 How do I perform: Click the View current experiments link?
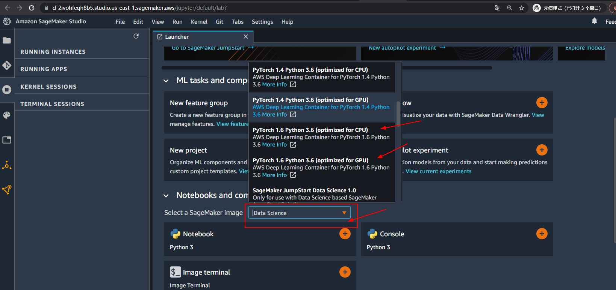click(x=438, y=171)
